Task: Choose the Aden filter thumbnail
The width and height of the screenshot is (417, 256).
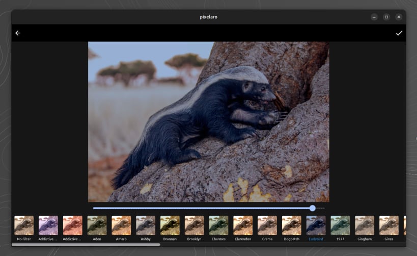Action: tap(97, 225)
